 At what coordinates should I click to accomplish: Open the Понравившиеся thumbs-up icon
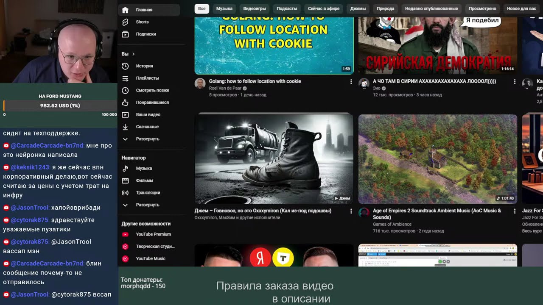coord(125,103)
